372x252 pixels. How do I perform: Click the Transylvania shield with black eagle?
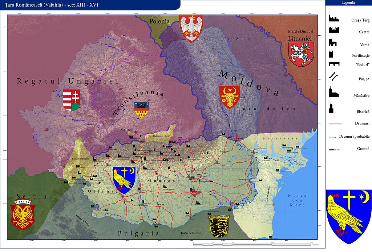(x=141, y=110)
